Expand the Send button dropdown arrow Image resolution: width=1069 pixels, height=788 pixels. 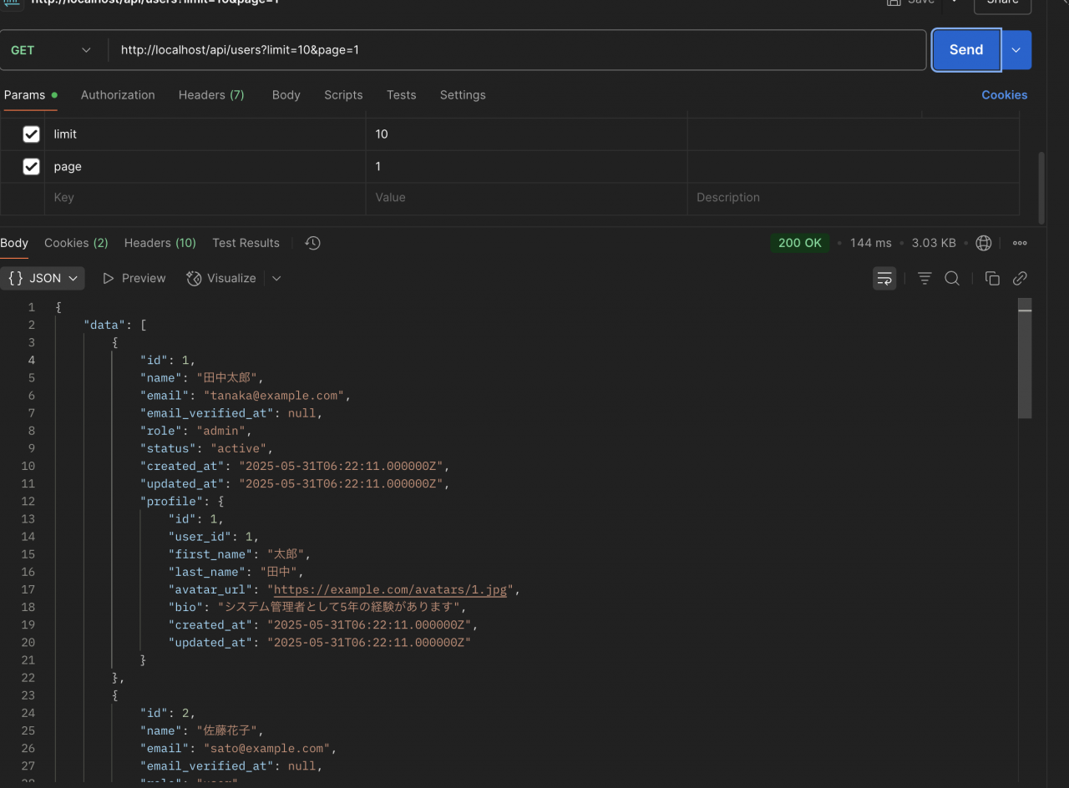pyautogui.click(x=1016, y=50)
